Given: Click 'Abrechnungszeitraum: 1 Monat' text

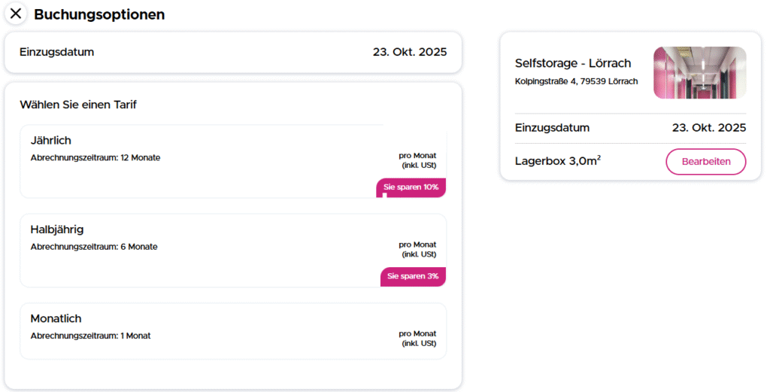Looking at the screenshot, I should coord(90,336).
